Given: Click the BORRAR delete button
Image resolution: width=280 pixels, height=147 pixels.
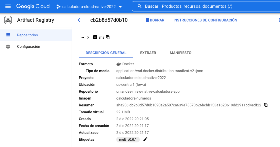Looking at the screenshot, I should click(x=155, y=20).
